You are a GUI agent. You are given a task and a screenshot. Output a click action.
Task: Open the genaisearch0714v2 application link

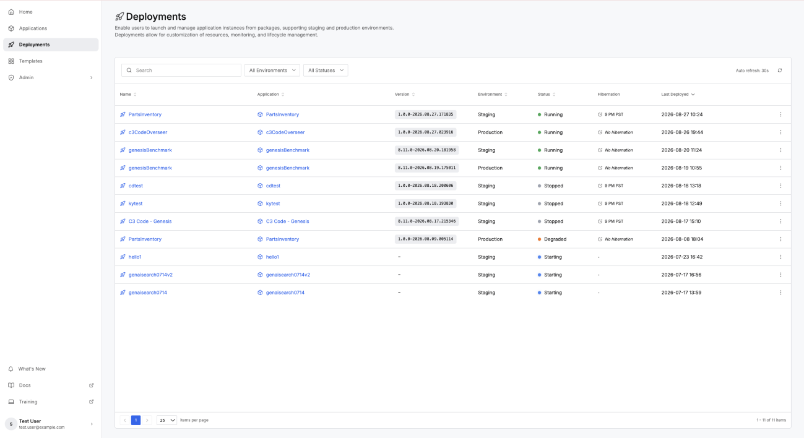coord(288,275)
